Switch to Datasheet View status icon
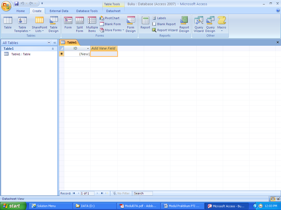This screenshot has width=281, height=210. pyautogui.click(x=273, y=199)
